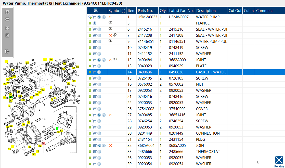Select parts number 0748416 for item 21
Image resolution: width=285 pixels, height=168 pixels.
[145, 97]
